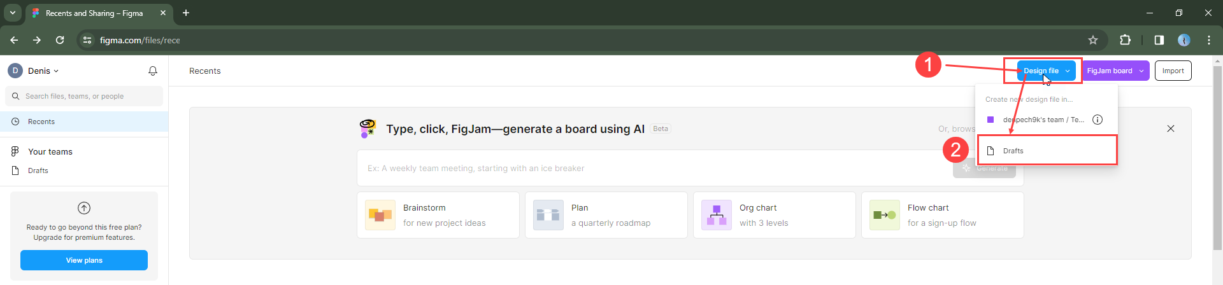Expand the Denis account dropdown
Image resolution: width=1223 pixels, height=285 pixels.
(x=42, y=71)
